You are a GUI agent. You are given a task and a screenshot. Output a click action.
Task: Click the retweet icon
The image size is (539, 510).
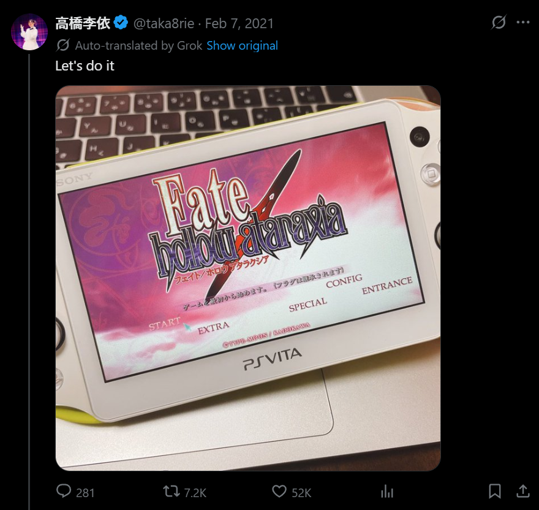tap(171, 491)
